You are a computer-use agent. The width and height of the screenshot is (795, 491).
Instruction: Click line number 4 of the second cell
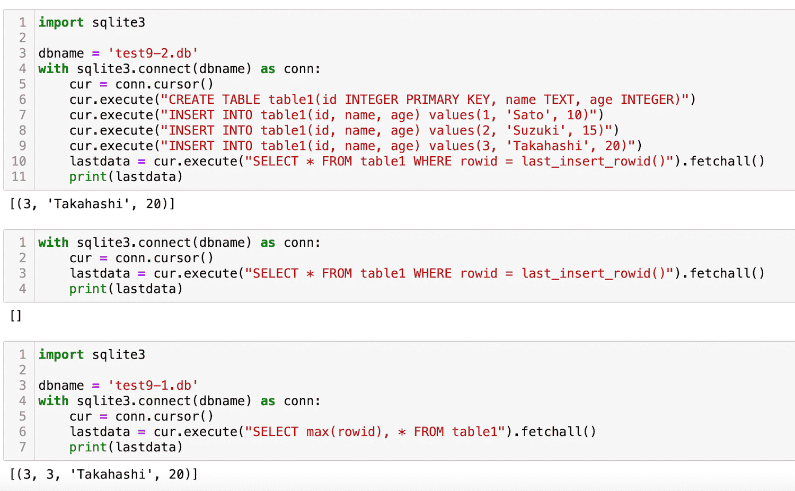[22, 289]
